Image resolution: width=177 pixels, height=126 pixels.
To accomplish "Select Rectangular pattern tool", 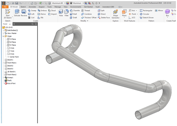I will 146,11.
